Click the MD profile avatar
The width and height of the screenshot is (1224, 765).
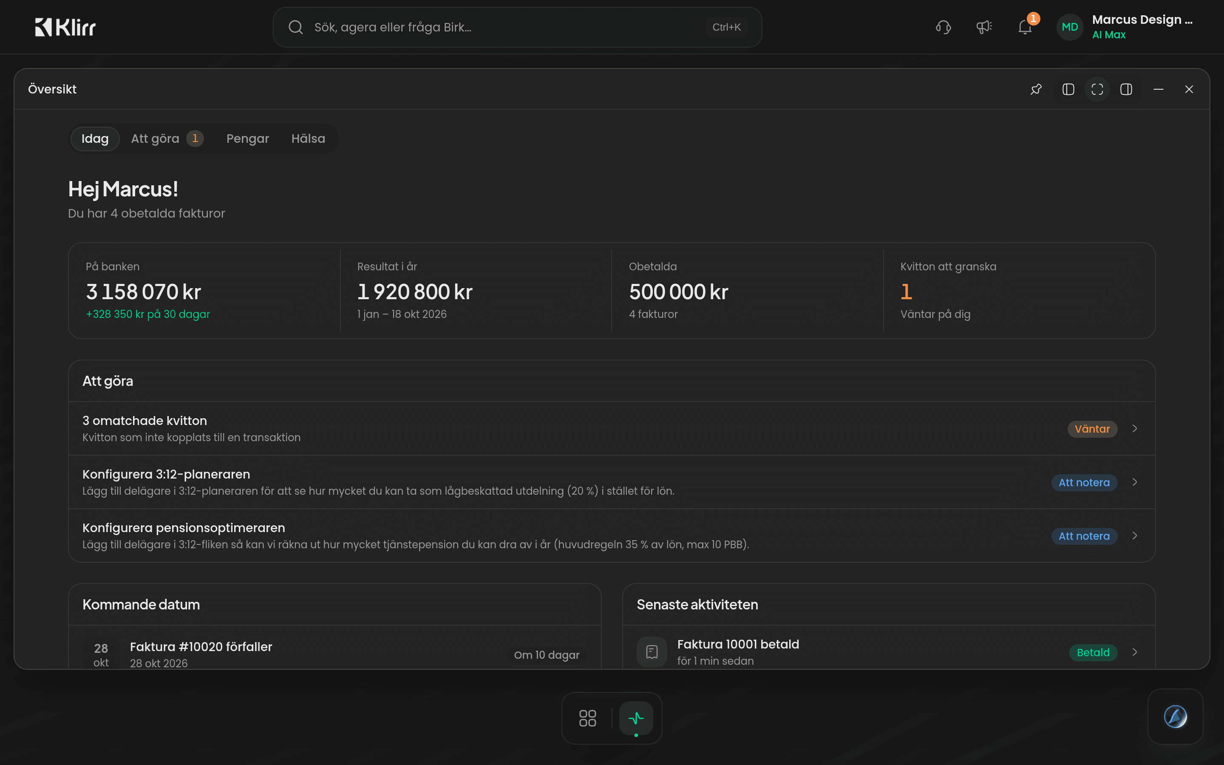click(x=1070, y=27)
